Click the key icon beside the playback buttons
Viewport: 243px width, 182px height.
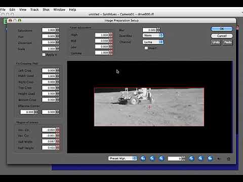[219, 159]
